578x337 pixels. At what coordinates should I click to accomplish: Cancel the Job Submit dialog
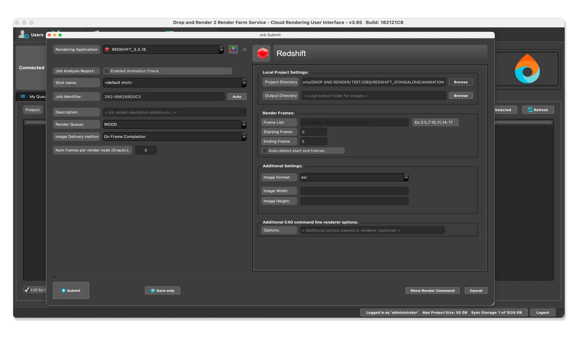coord(476,290)
